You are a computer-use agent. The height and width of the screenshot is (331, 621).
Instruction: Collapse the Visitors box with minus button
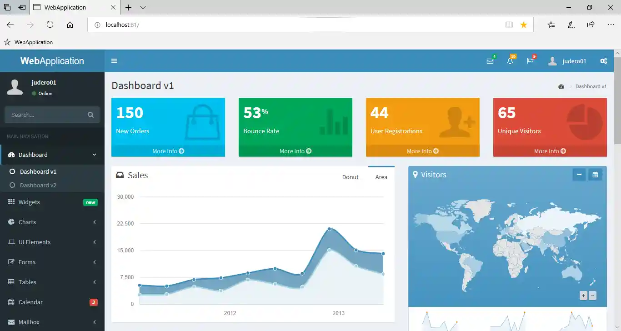[x=579, y=175]
